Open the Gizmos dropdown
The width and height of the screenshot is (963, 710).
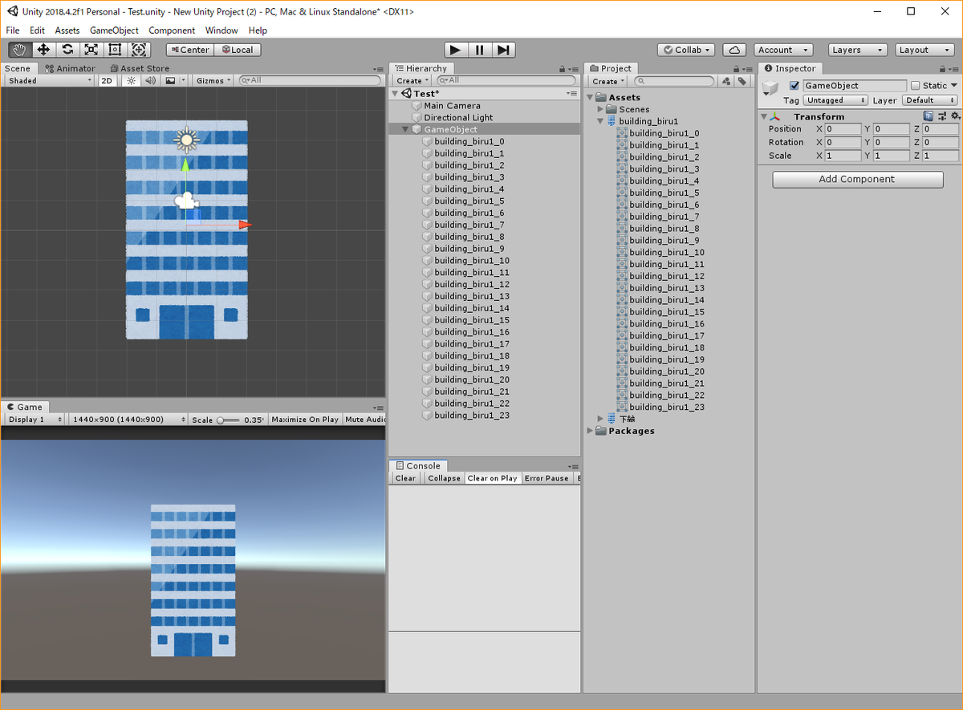pos(214,80)
